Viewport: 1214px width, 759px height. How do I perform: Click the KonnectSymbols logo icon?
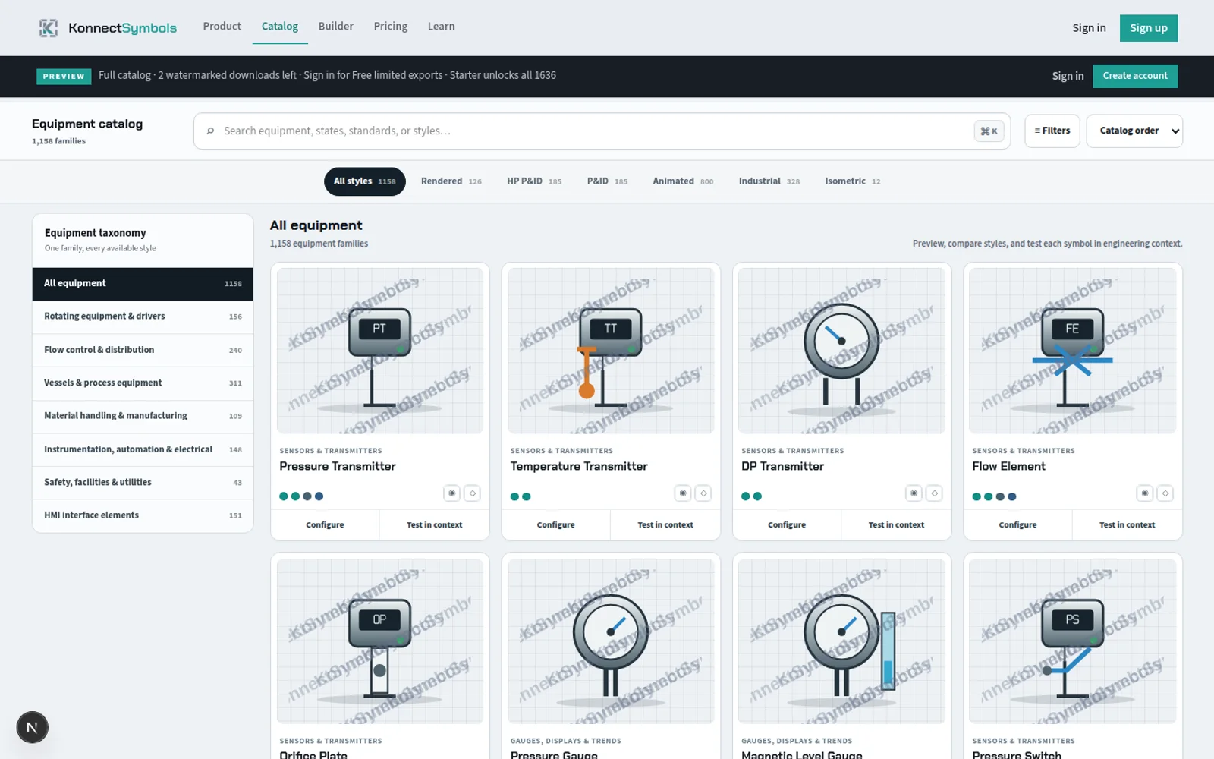[x=49, y=28]
